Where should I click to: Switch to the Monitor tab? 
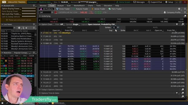tap(43, 6)
